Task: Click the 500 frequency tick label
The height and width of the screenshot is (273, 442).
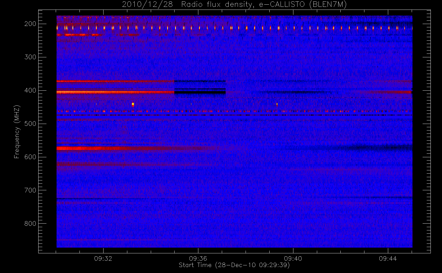Action: click(x=30, y=124)
